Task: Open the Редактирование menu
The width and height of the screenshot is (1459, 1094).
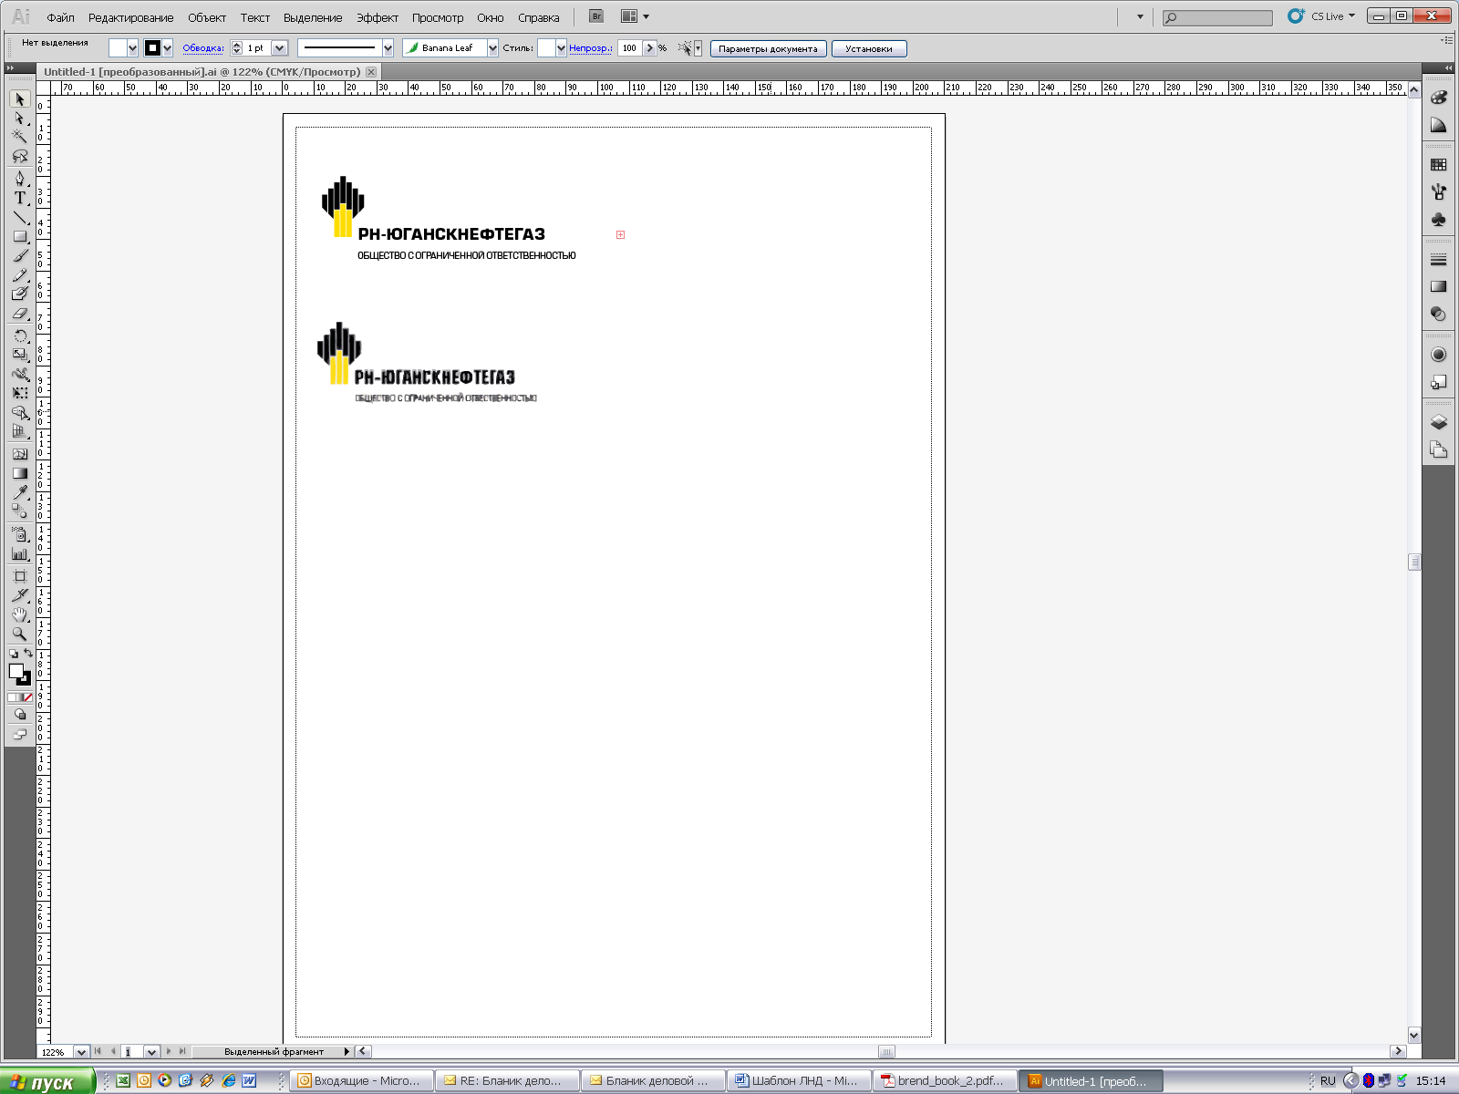Action: [130, 17]
